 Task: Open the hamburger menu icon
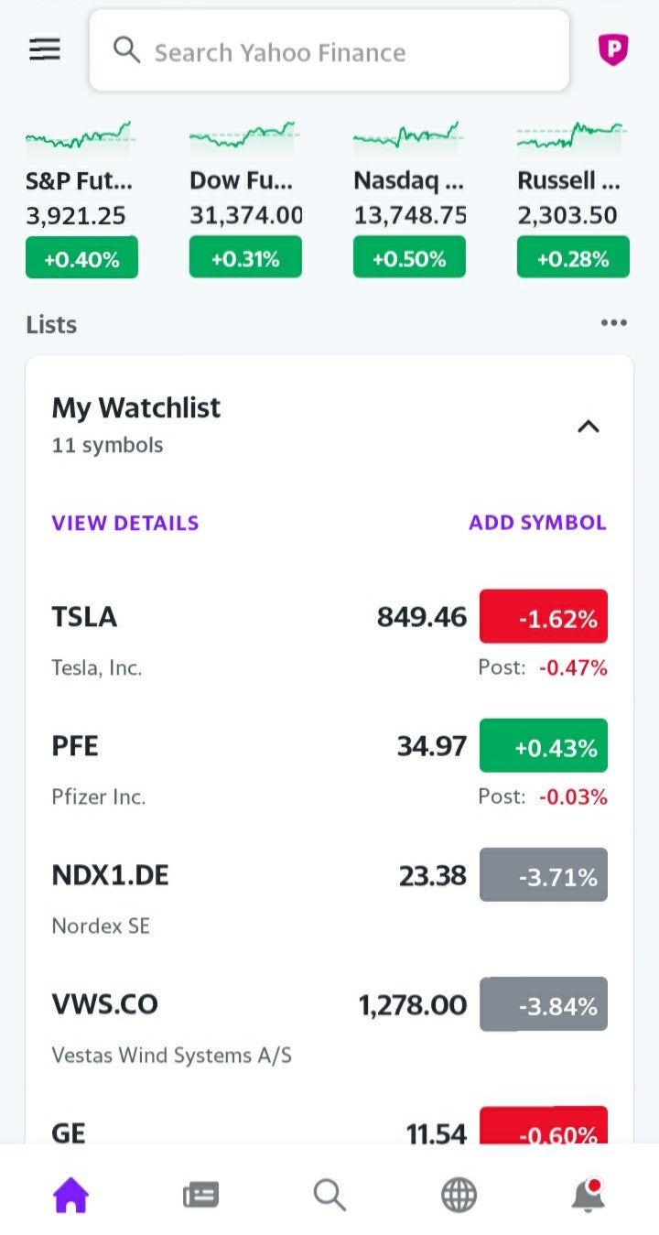(x=44, y=49)
